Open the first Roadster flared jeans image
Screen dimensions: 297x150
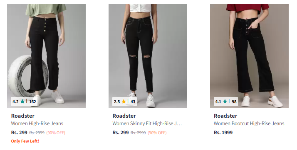pyautogui.click(x=47, y=56)
